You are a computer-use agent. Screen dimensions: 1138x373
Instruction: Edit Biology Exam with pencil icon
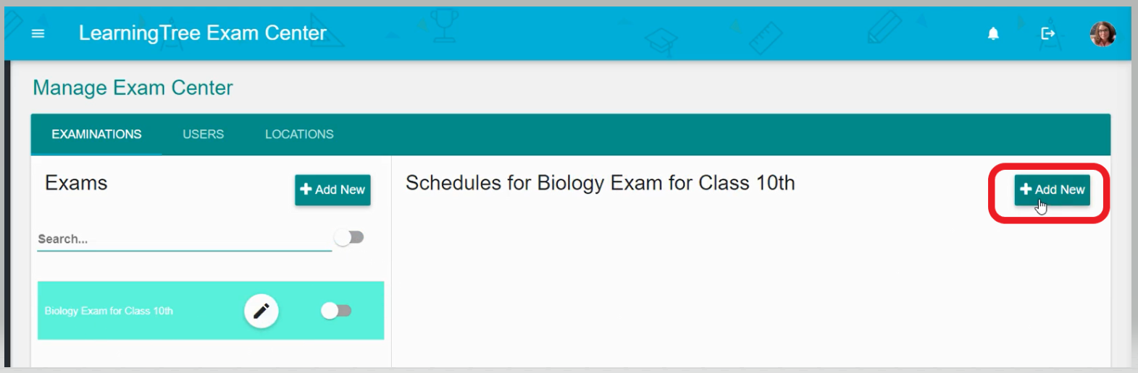pyautogui.click(x=262, y=311)
